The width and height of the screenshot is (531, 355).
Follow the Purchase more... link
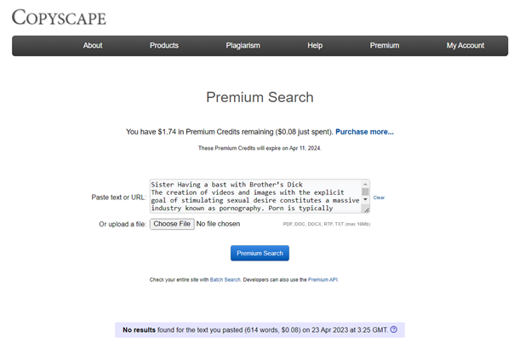coord(364,132)
